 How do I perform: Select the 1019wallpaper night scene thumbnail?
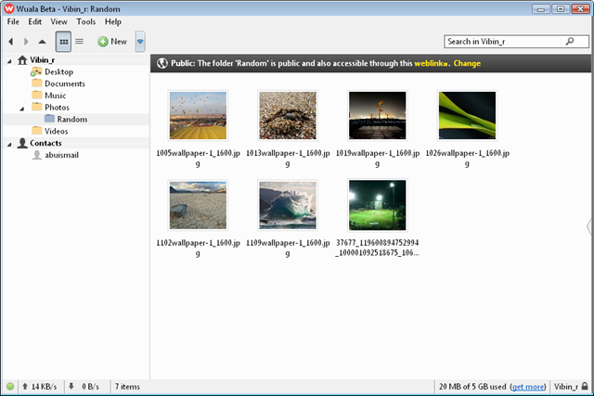(378, 116)
